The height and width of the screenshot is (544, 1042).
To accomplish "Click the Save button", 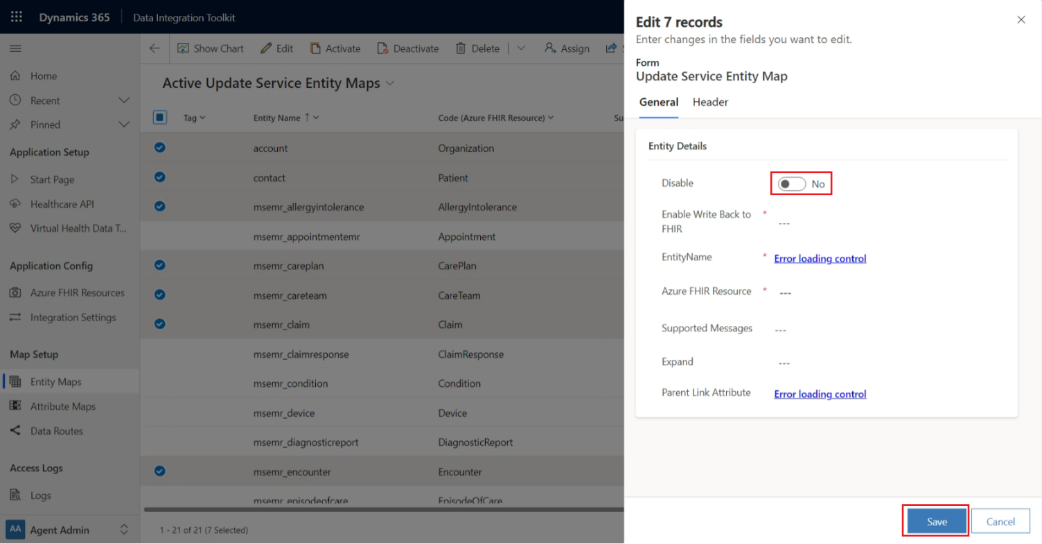I will point(937,522).
